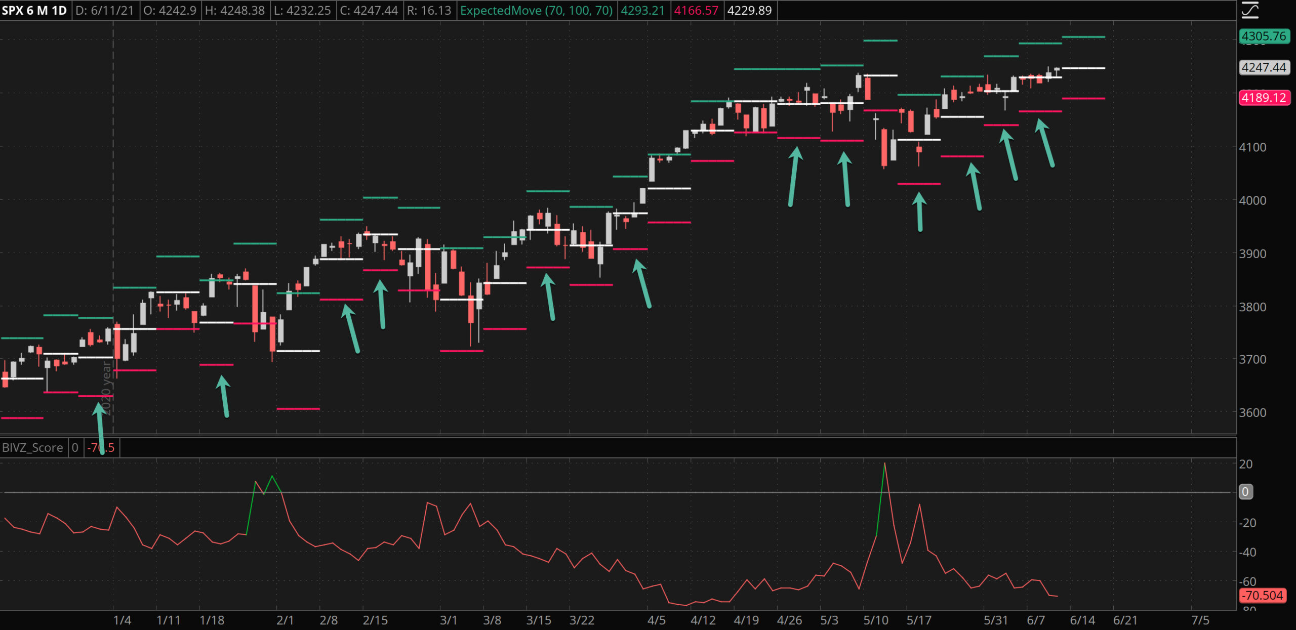Click the 5/10 date on time axis
This screenshot has height=630, width=1296.
point(875,620)
